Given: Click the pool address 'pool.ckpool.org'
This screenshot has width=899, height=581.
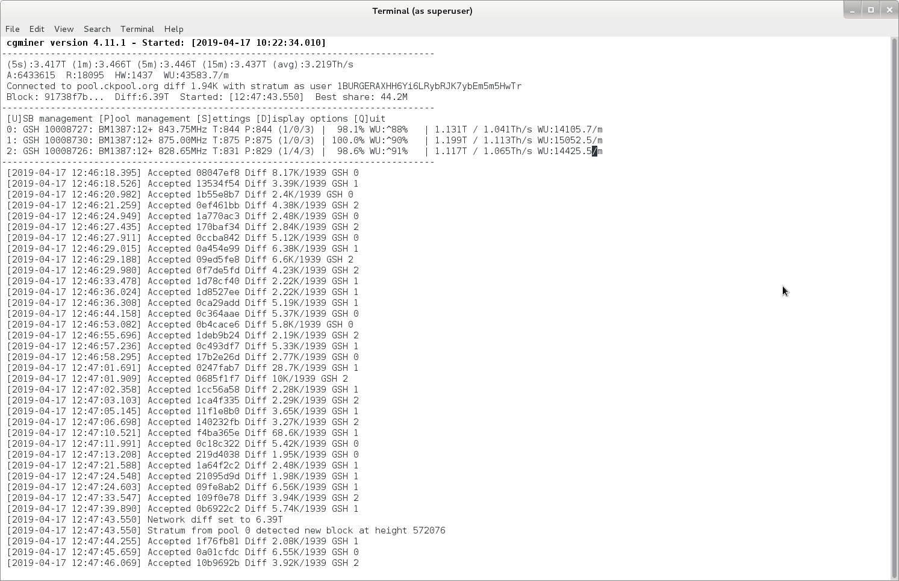Looking at the screenshot, I should click(x=117, y=86).
